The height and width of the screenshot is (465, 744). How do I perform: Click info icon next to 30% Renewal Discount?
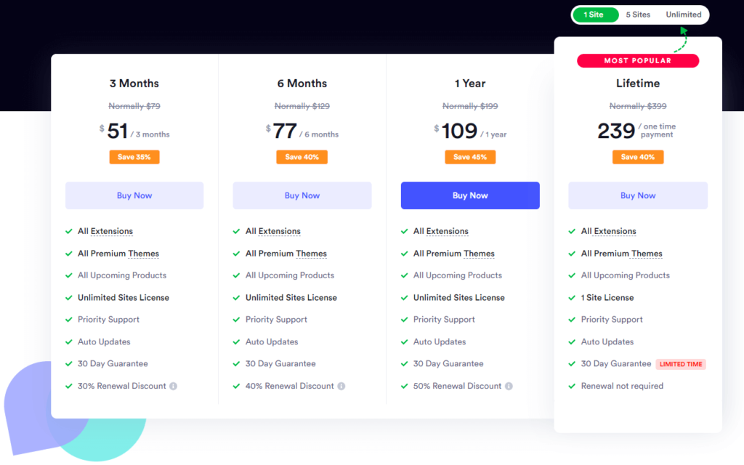coord(173,386)
